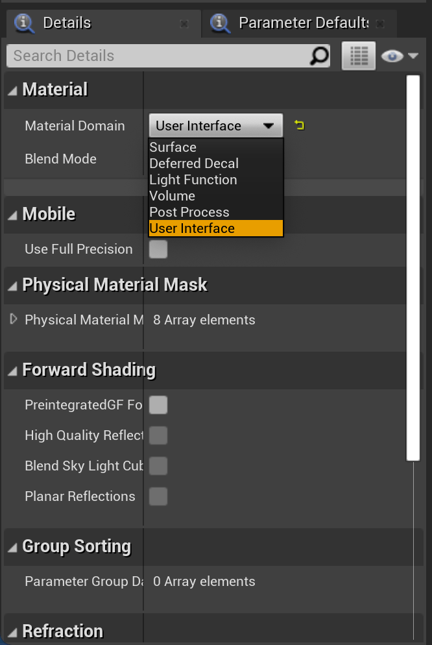This screenshot has height=645, width=432.
Task: Select Post Process from the domain list
Action: coord(189,212)
